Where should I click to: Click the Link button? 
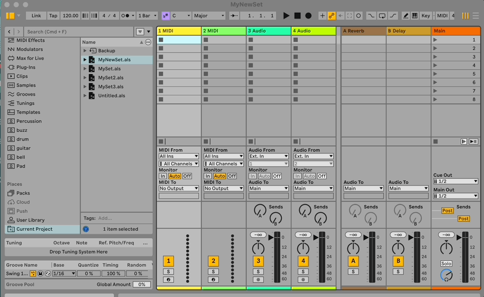pyautogui.click(x=36, y=16)
